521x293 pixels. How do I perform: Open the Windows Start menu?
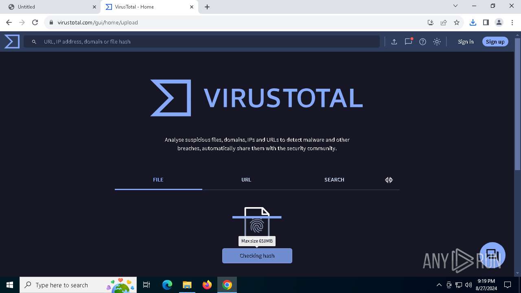point(10,285)
